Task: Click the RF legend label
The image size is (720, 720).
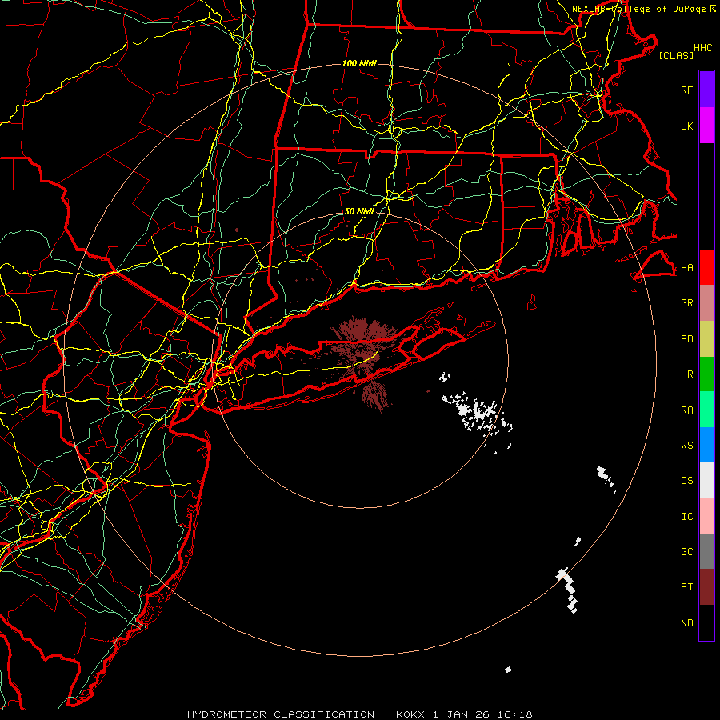Action: (x=686, y=90)
